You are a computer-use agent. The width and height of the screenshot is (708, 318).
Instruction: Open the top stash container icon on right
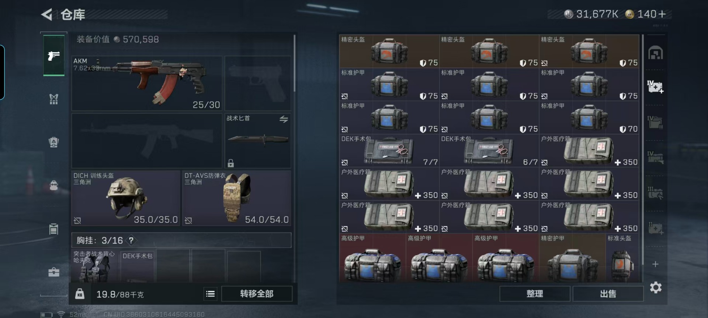coord(655,53)
